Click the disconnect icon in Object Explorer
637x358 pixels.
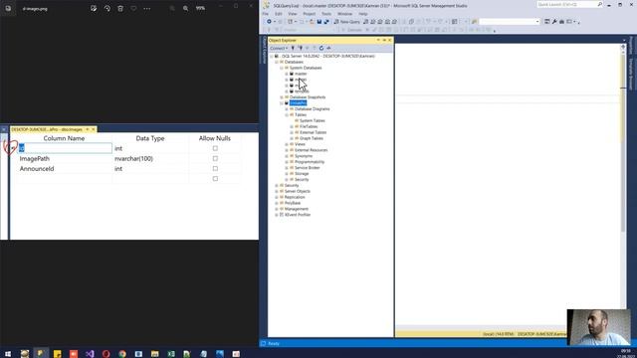(301, 48)
